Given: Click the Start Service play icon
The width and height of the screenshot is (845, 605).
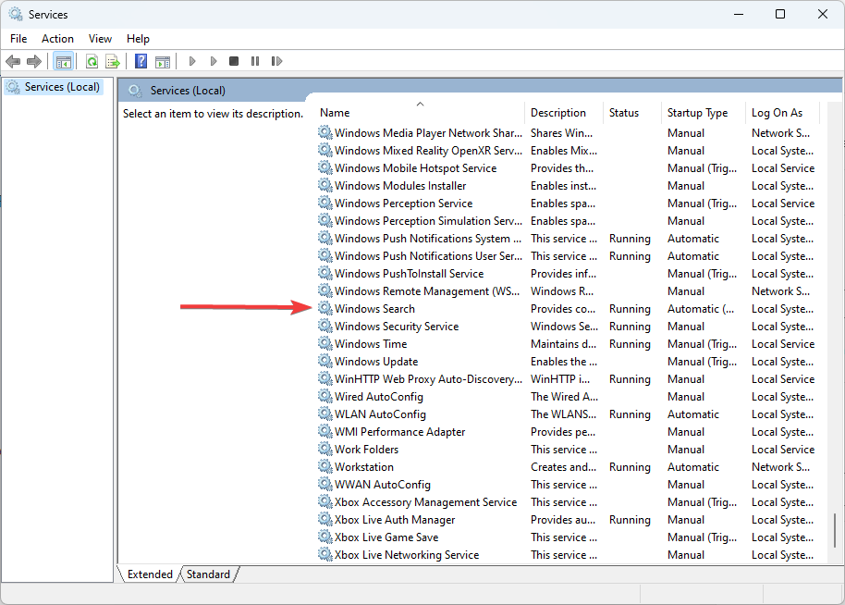Looking at the screenshot, I should tap(192, 61).
